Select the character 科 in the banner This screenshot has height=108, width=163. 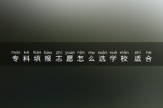[26, 59]
